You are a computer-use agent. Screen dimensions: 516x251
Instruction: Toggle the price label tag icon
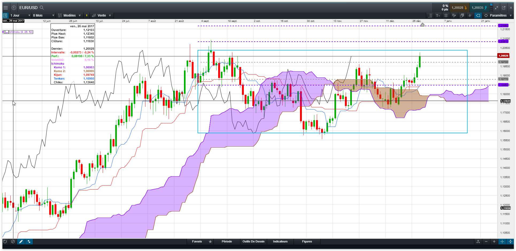[x=478, y=15]
